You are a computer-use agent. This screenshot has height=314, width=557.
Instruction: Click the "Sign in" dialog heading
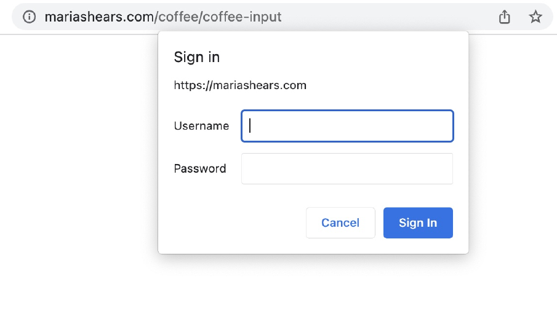[x=197, y=57]
